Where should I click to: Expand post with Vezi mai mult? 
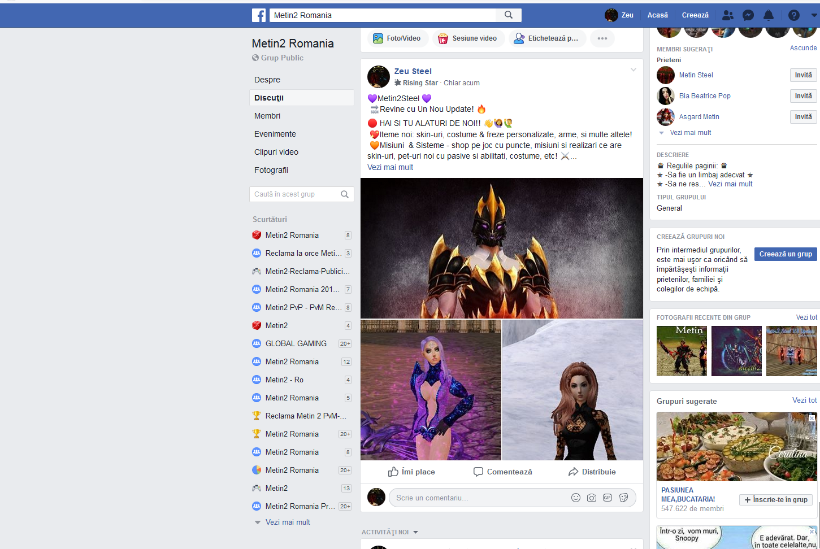pos(390,167)
